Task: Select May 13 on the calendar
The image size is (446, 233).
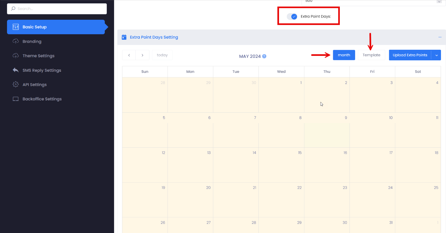Action: point(190,165)
